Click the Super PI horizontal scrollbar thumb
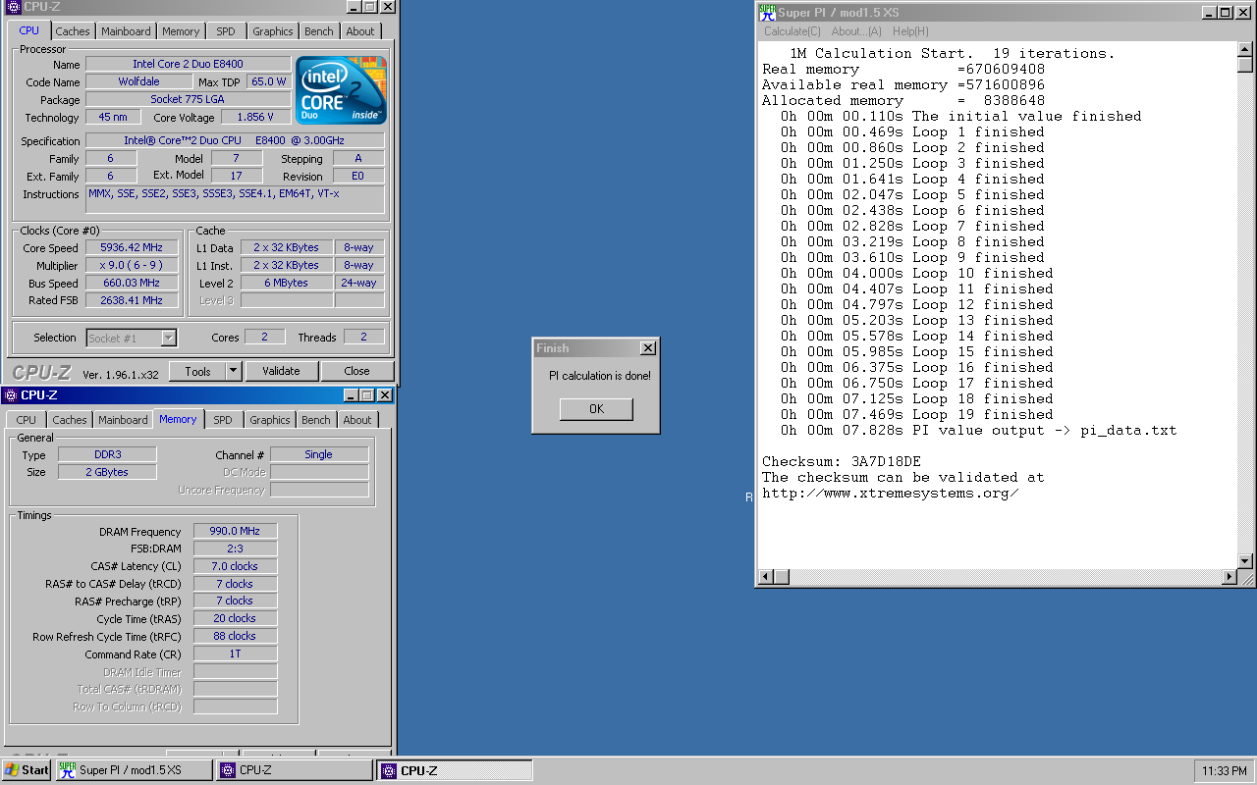 (x=782, y=577)
